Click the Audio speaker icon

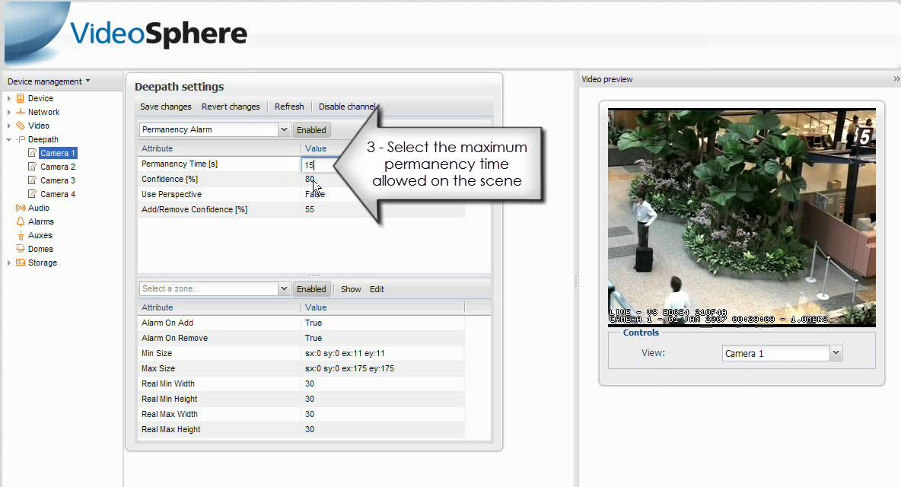coord(20,208)
